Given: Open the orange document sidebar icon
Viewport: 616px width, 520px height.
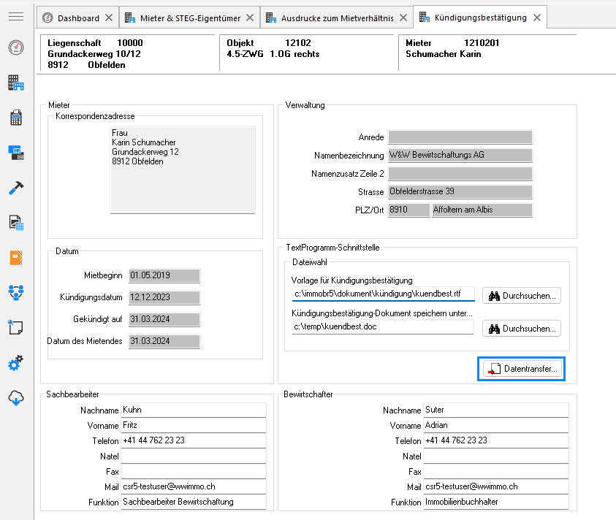Looking at the screenshot, I should click(16, 258).
